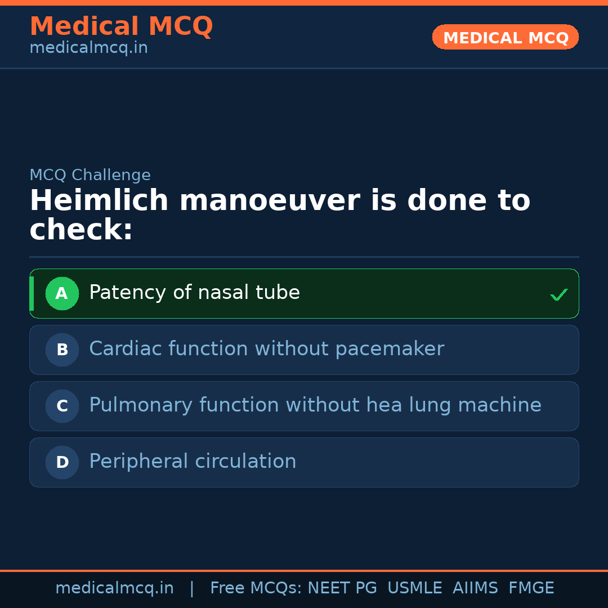This screenshot has width=608, height=608.
Task: Click the orange MEDICAL MCQ badge
Action: (505, 38)
